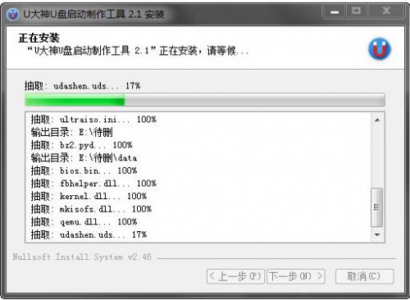Select log line 'qemu.dll... 100%'
Viewport: 410px width, 300px height.
(x=84, y=222)
